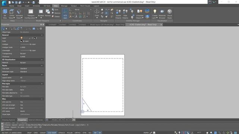Image resolution: width=239 pixels, height=134 pixels.
Task: Select the A4 layout tab
Action: 59,120
